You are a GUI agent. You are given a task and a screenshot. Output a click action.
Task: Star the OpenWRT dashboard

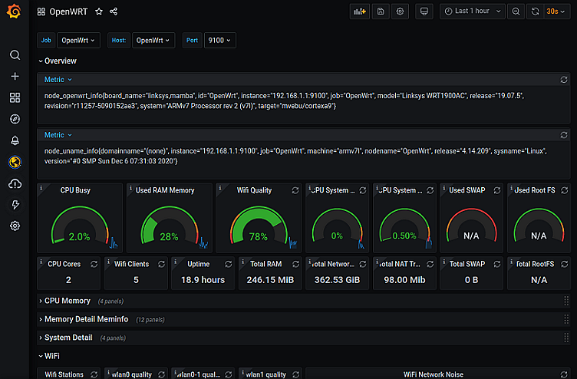(99, 12)
